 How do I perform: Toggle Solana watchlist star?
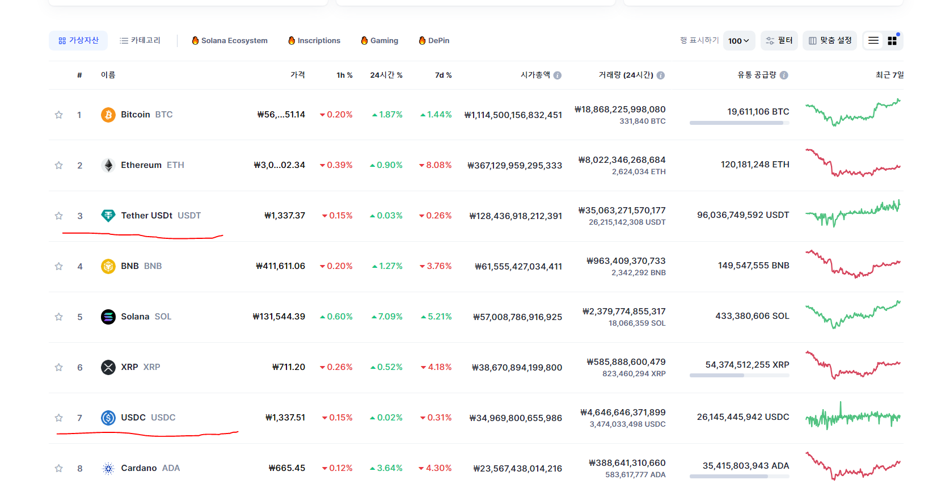58,317
